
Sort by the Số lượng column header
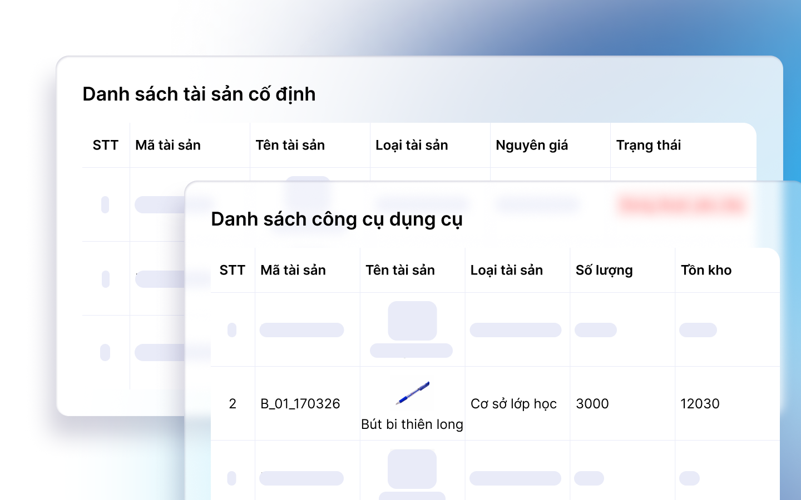coord(604,271)
